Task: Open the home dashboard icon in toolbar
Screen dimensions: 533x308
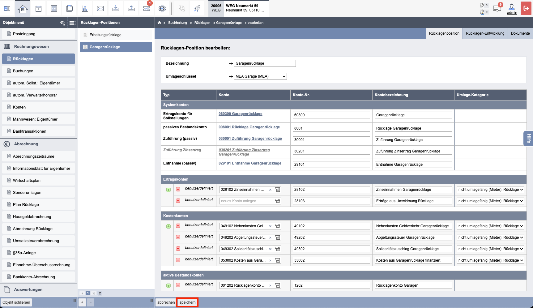Action: click(x=23, y=8)
